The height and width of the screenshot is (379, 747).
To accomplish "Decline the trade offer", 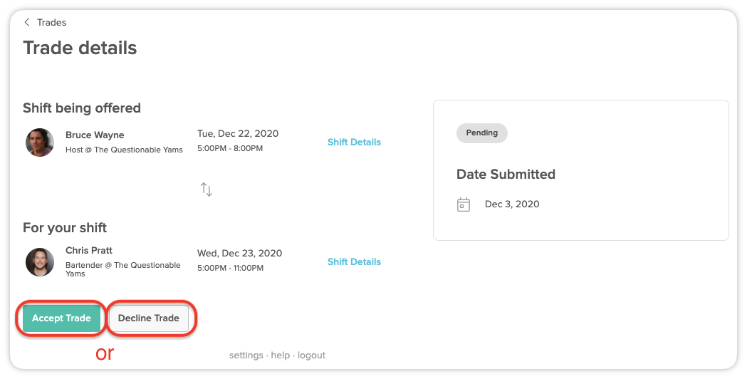I will [149, 318].
